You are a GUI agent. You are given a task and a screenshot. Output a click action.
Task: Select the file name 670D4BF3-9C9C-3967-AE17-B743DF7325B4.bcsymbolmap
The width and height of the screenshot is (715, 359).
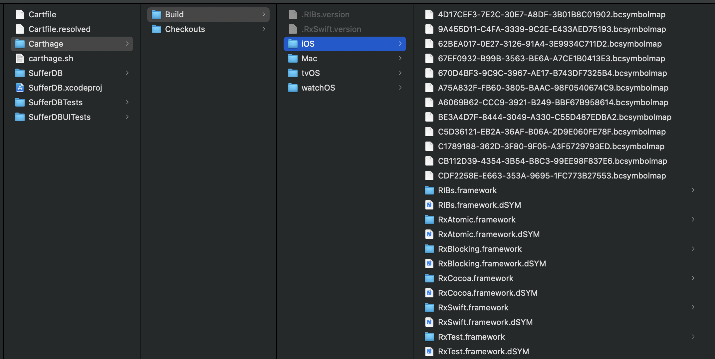(553, 73)
